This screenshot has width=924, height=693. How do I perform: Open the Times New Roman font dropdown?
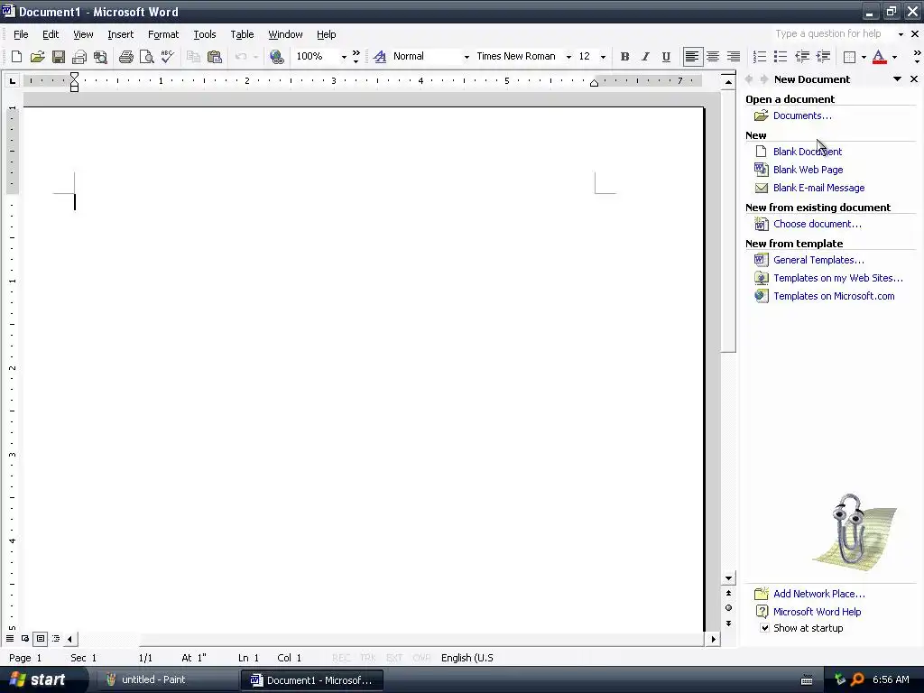[568, 57]
